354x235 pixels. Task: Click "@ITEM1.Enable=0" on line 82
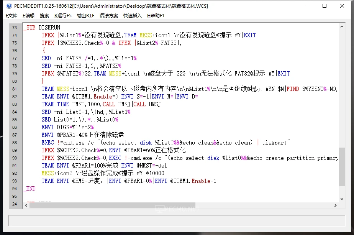(95, 97)
